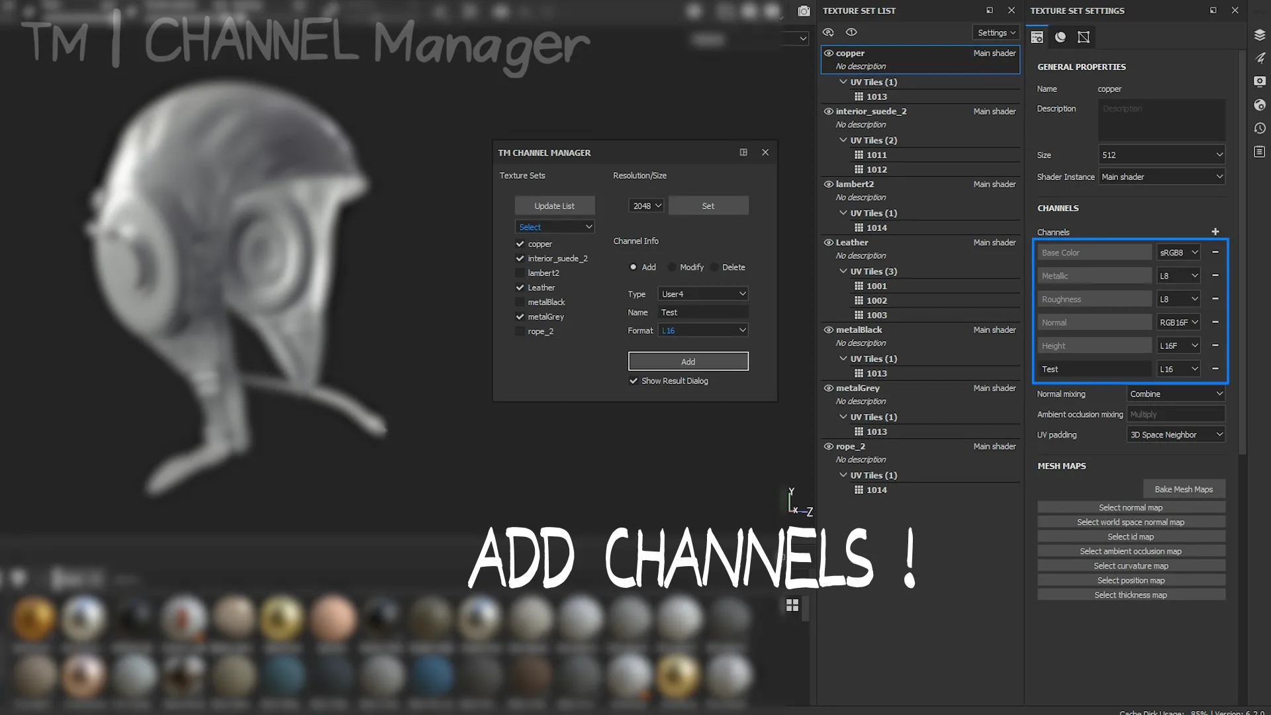Screen dimensions: 1271x715
Task: Open the 2048 resolution dropdown
Action: [x=646, y=206]
